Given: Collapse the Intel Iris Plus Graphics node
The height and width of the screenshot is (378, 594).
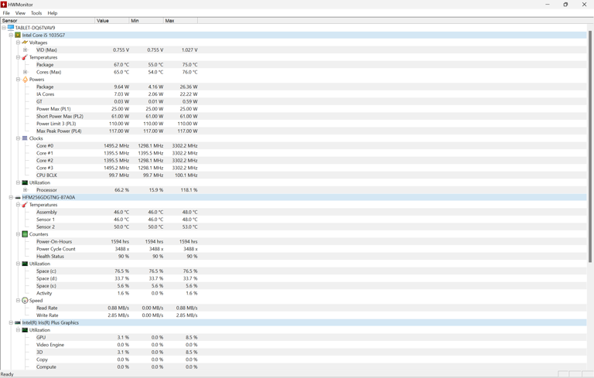Looking at the screenshot, I should pos(11,322).
